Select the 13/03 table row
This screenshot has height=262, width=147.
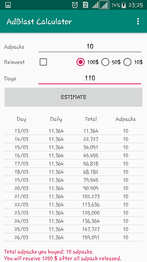[x=73, y=131]
